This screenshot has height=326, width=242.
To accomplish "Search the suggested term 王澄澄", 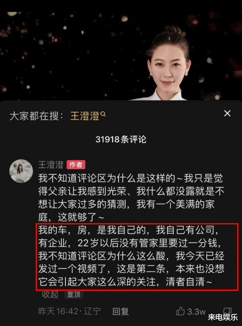I will [85, 116].
